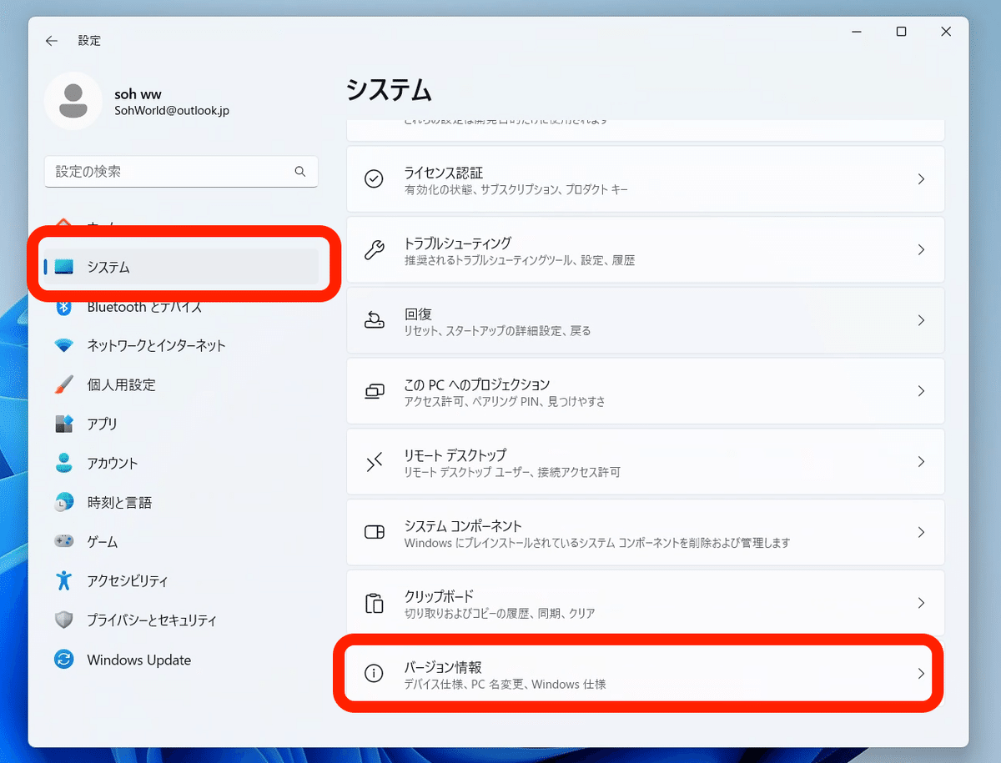The image size is (1001, 763).
Task: Click text 有効化の状態、サブスクリプション、プロダクト キー
Action: (516, 190)
